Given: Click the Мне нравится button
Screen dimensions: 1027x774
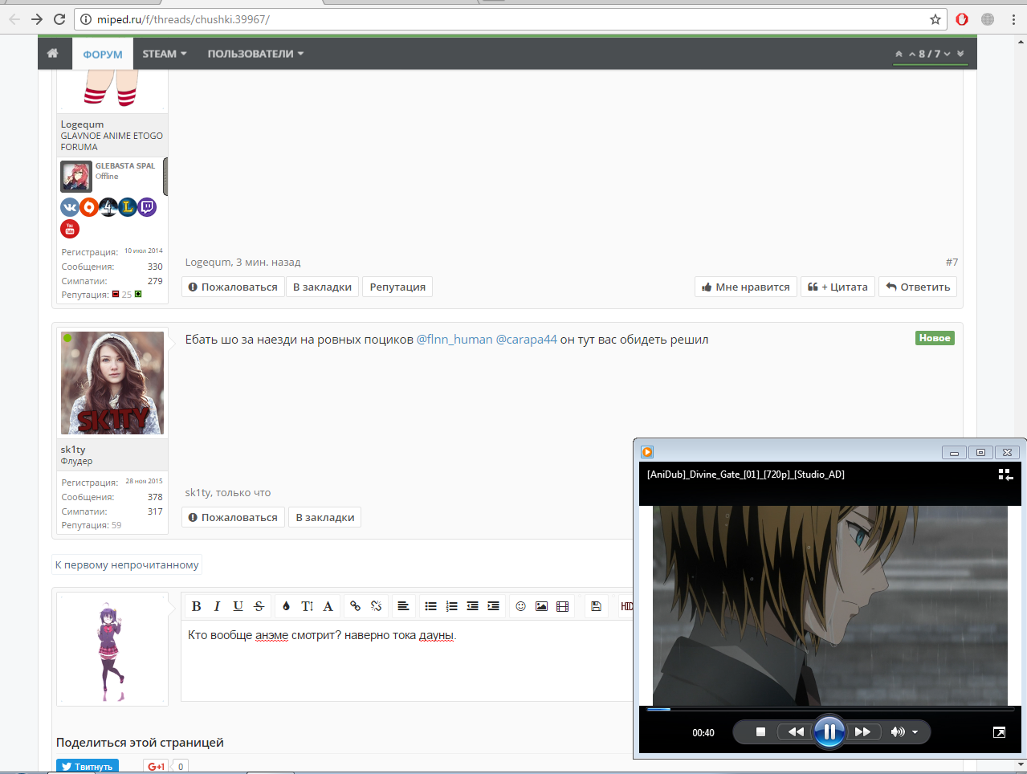Looking at the screenshot, I should (745, 287).
